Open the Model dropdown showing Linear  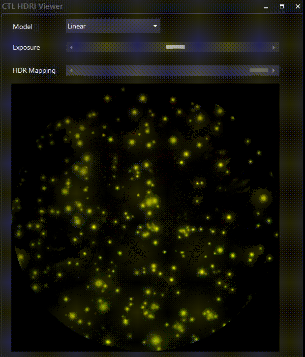113,26
